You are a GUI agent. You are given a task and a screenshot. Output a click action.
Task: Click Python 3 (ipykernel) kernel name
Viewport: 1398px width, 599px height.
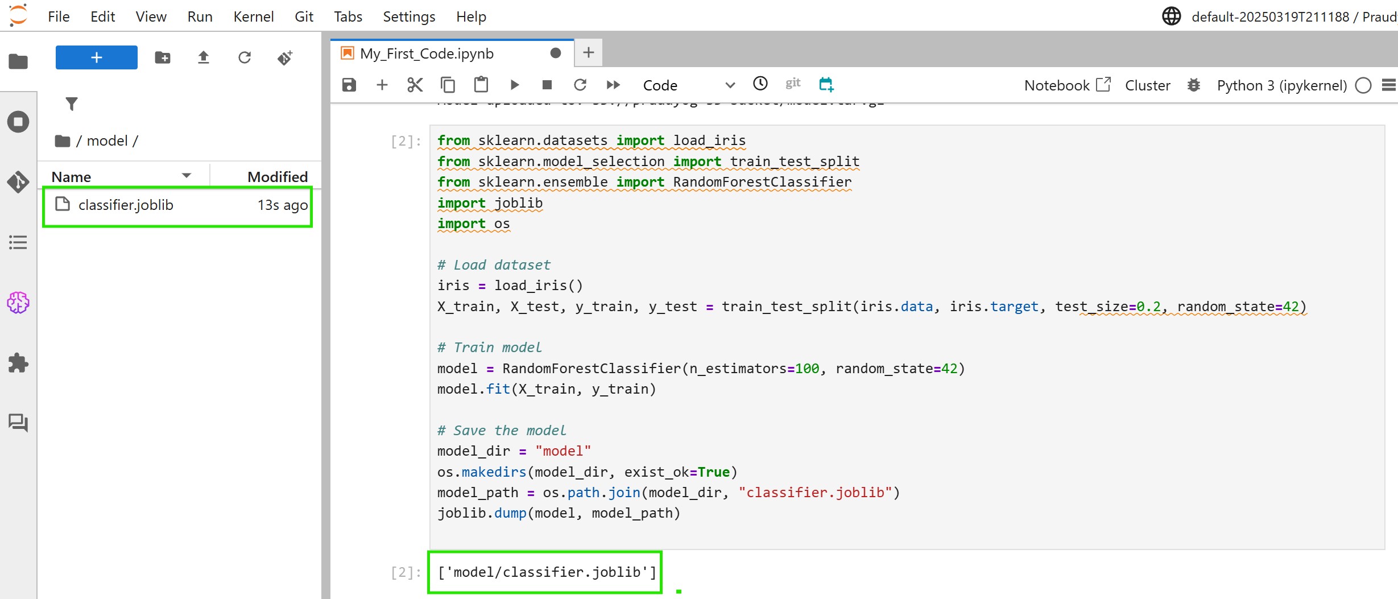pyautogui.click(x=1281, y=85)
